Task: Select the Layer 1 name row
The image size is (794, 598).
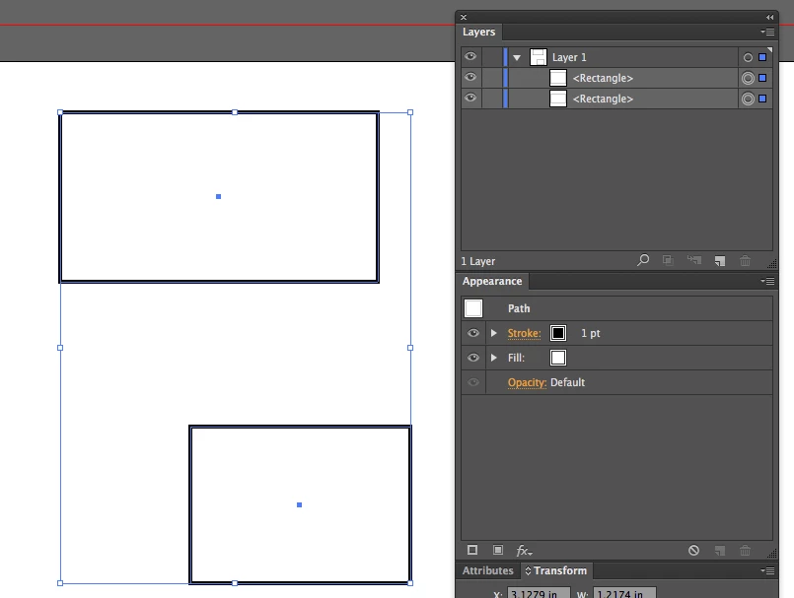Action: [x=569, y=58]
